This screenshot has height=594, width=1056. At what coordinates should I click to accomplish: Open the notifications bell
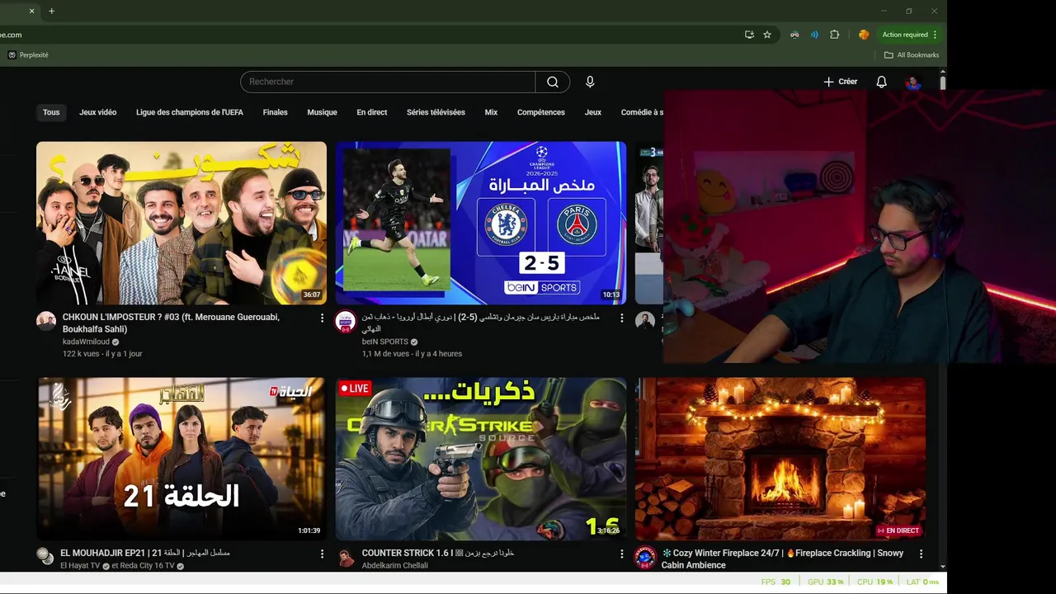881,82
